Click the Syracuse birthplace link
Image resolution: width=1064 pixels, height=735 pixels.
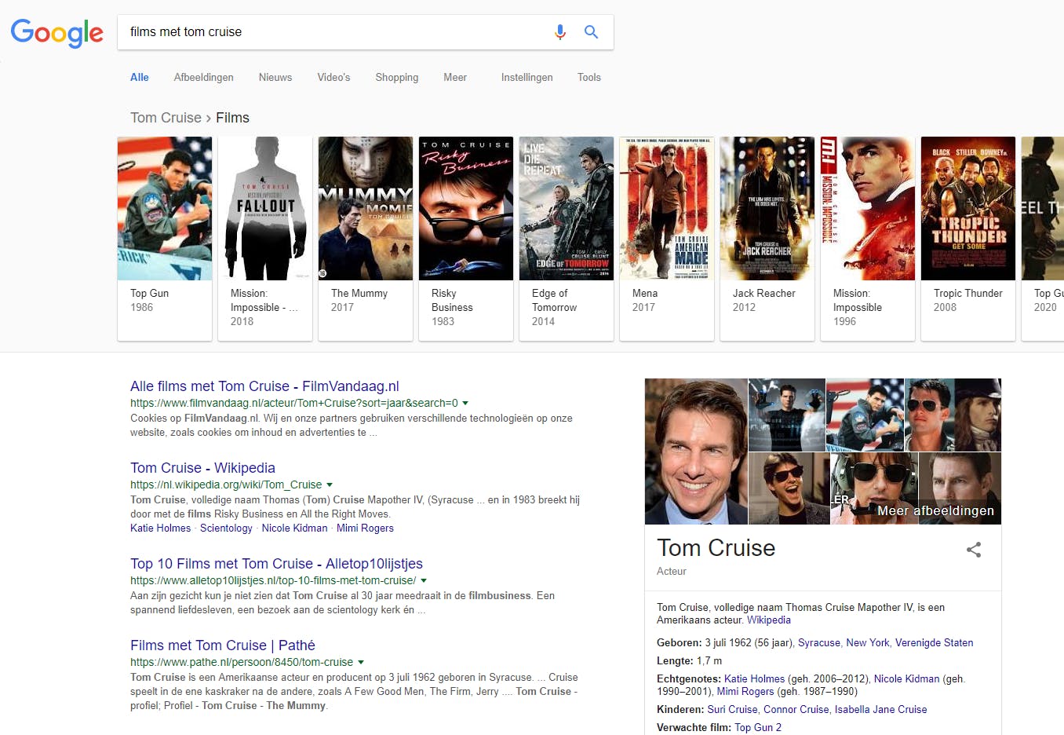pyautogui.click(x=819, y=643)
